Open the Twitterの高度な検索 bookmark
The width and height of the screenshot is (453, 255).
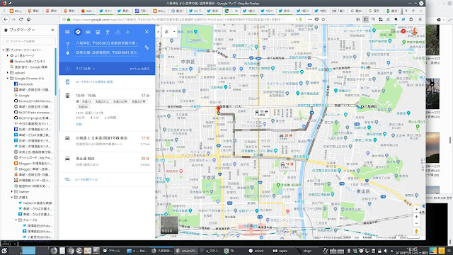tap(35, 203)
